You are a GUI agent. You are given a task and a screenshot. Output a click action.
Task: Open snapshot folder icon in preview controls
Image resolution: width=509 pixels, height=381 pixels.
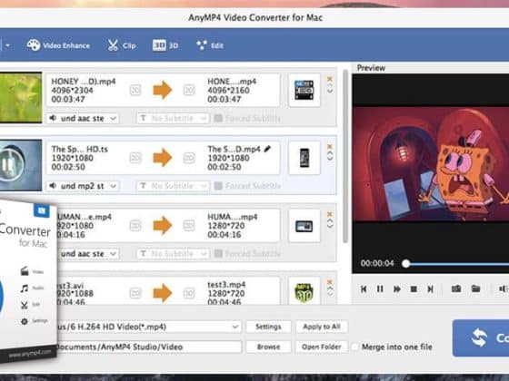[475, 288]
